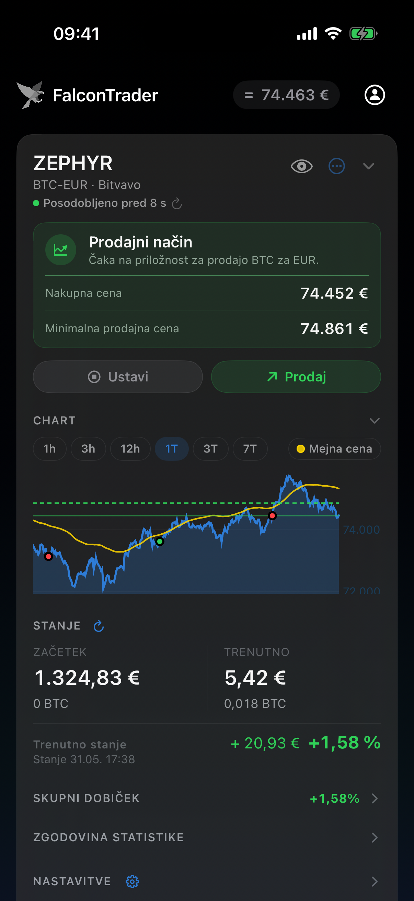Open the user profile icon
Image resolution: width=414 pixels, height=901 pixels.
(x=375, y=95)
